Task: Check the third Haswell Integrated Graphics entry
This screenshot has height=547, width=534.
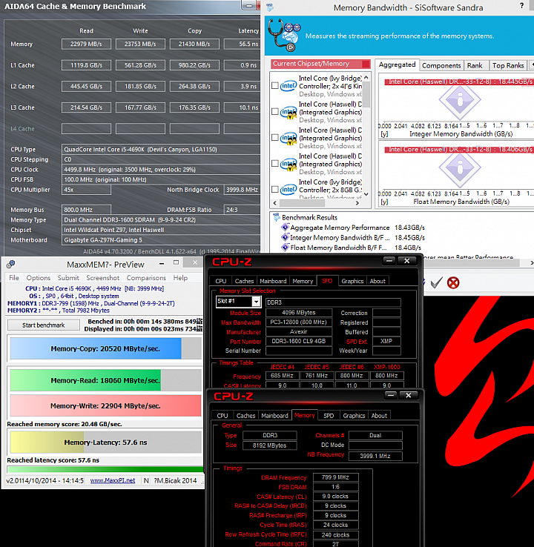Action: [275, 163]
